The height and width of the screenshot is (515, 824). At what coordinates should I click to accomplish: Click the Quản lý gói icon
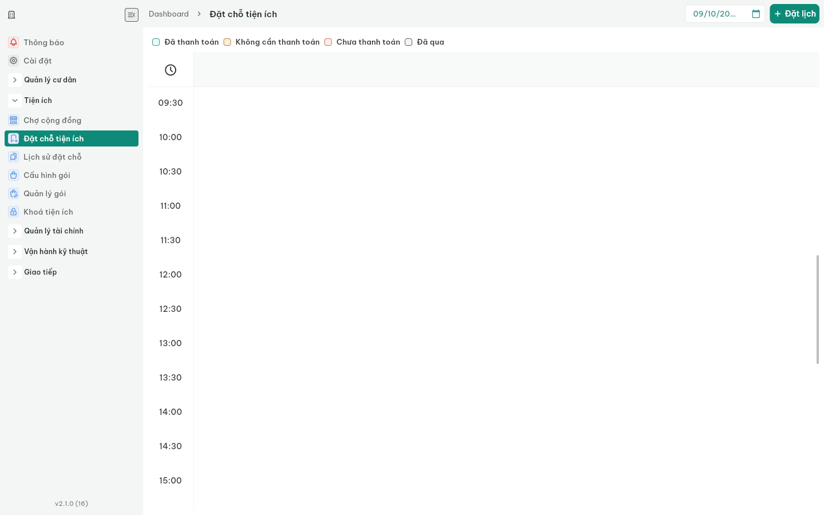coord(14,193)
